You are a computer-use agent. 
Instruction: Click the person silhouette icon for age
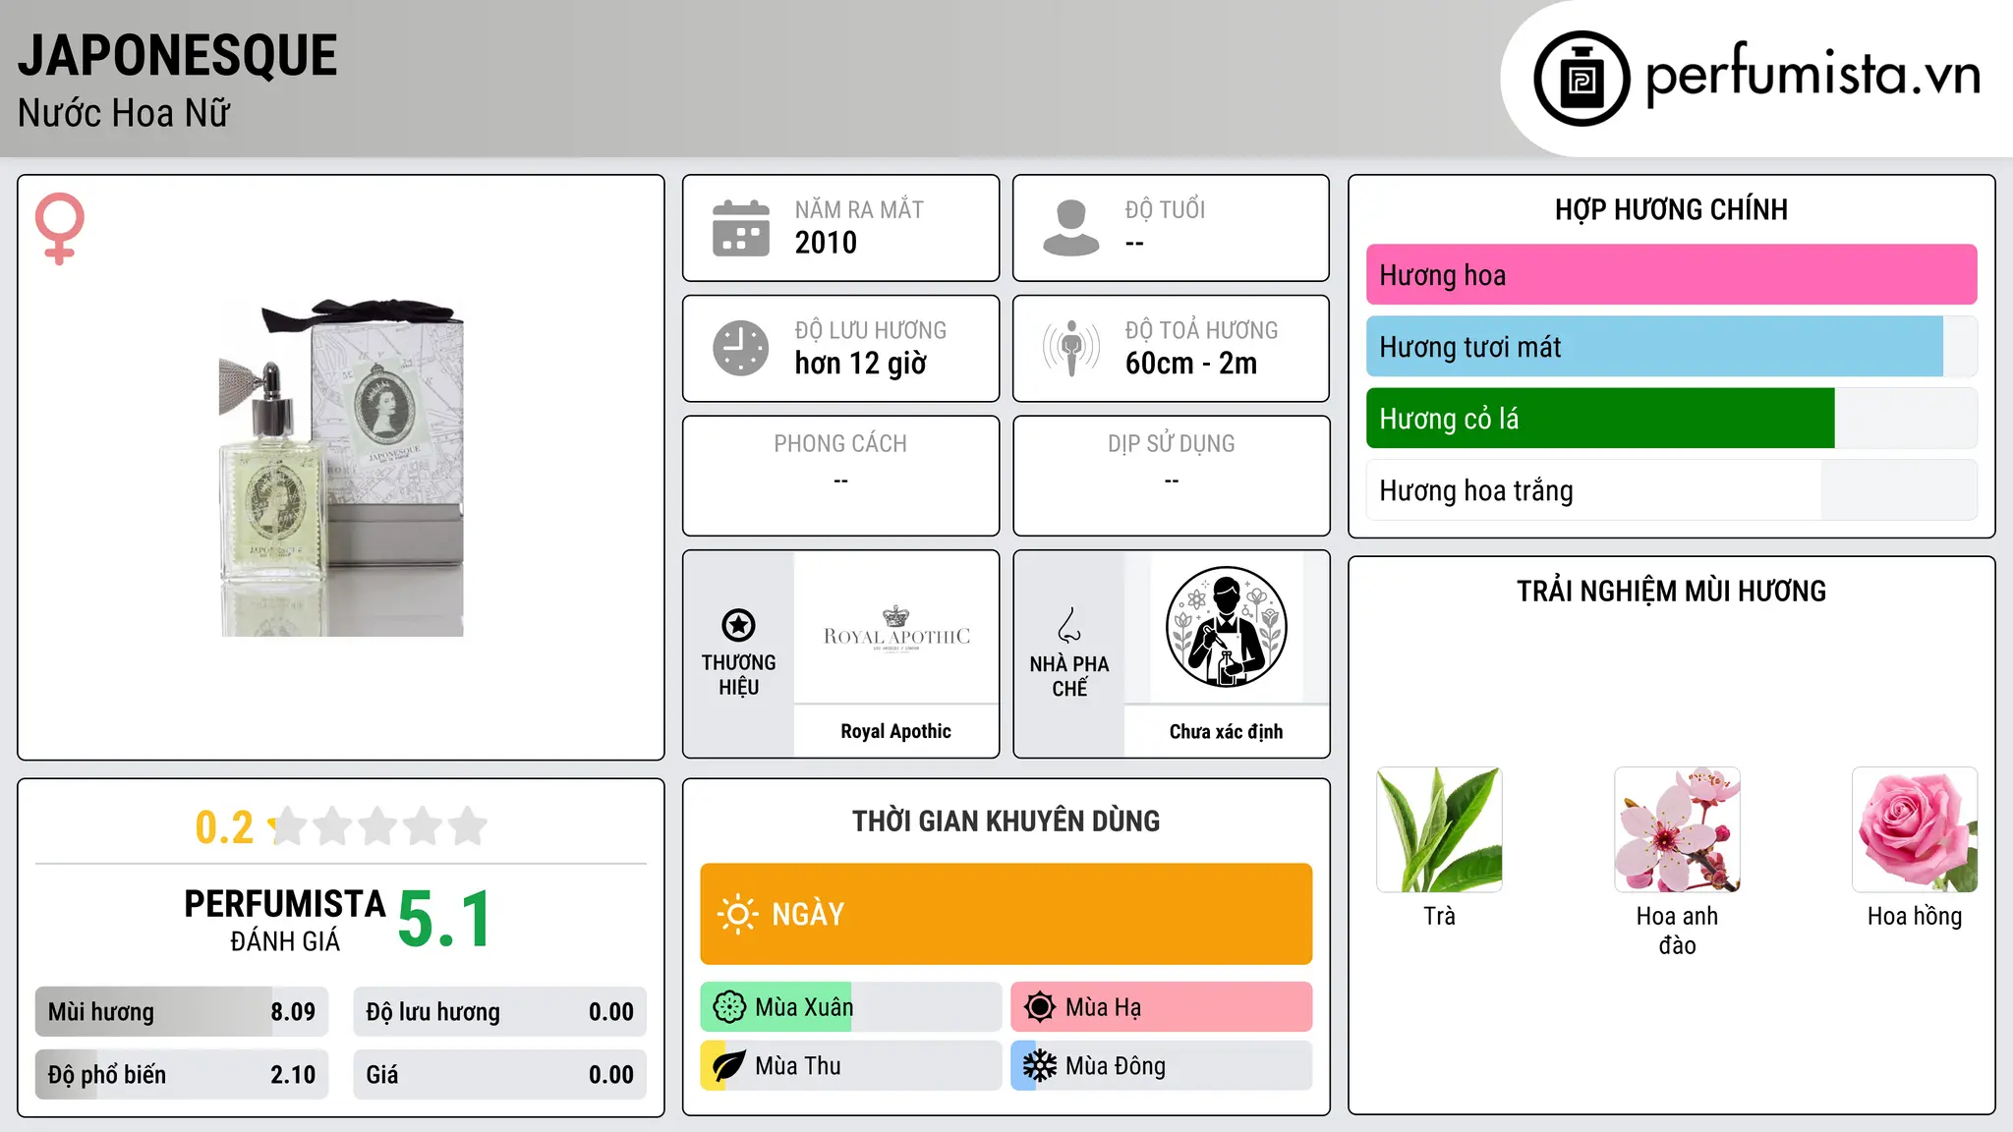click(1070, 228)
